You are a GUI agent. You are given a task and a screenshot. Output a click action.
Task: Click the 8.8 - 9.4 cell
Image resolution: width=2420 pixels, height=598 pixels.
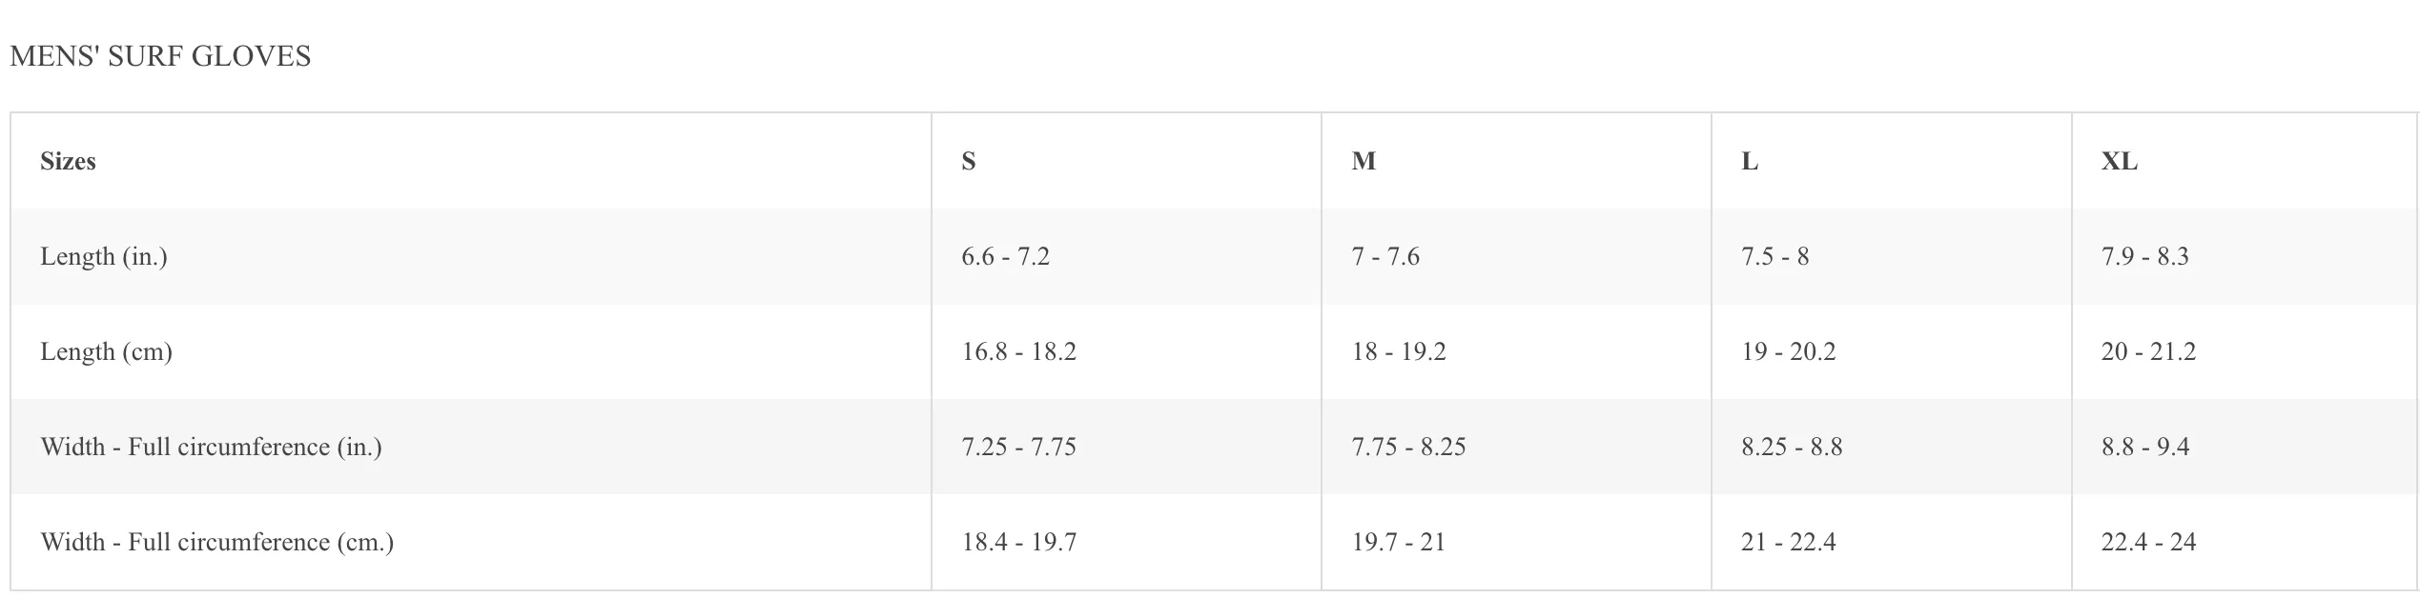click(2245, 447)
